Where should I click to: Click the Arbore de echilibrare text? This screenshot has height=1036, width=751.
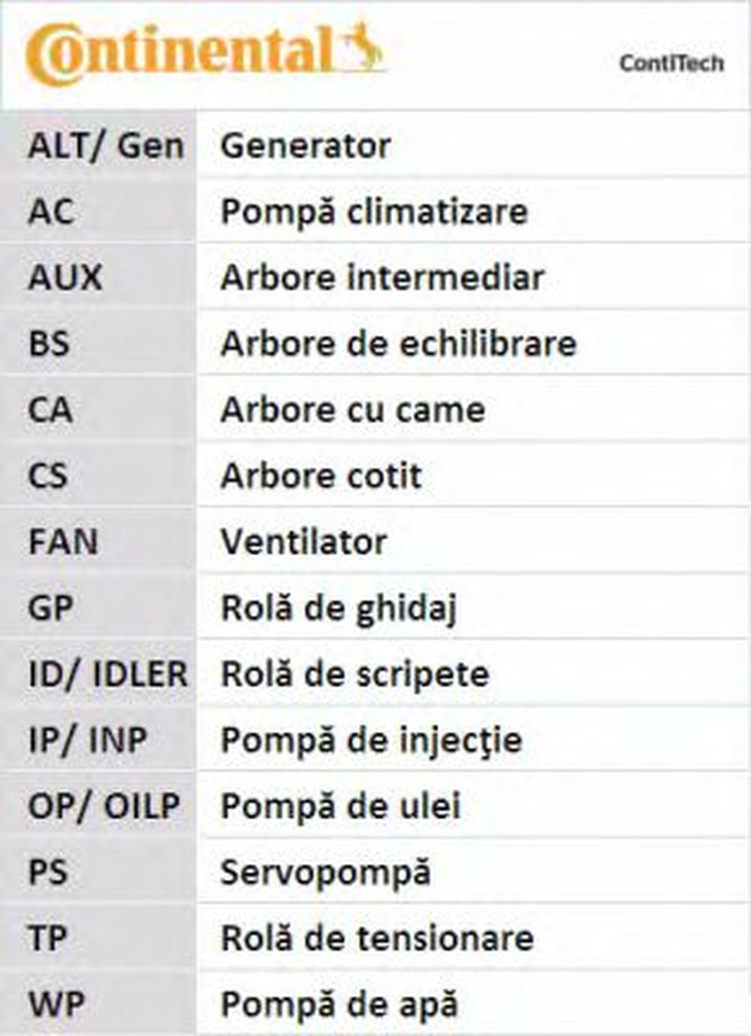pos(398,344)
